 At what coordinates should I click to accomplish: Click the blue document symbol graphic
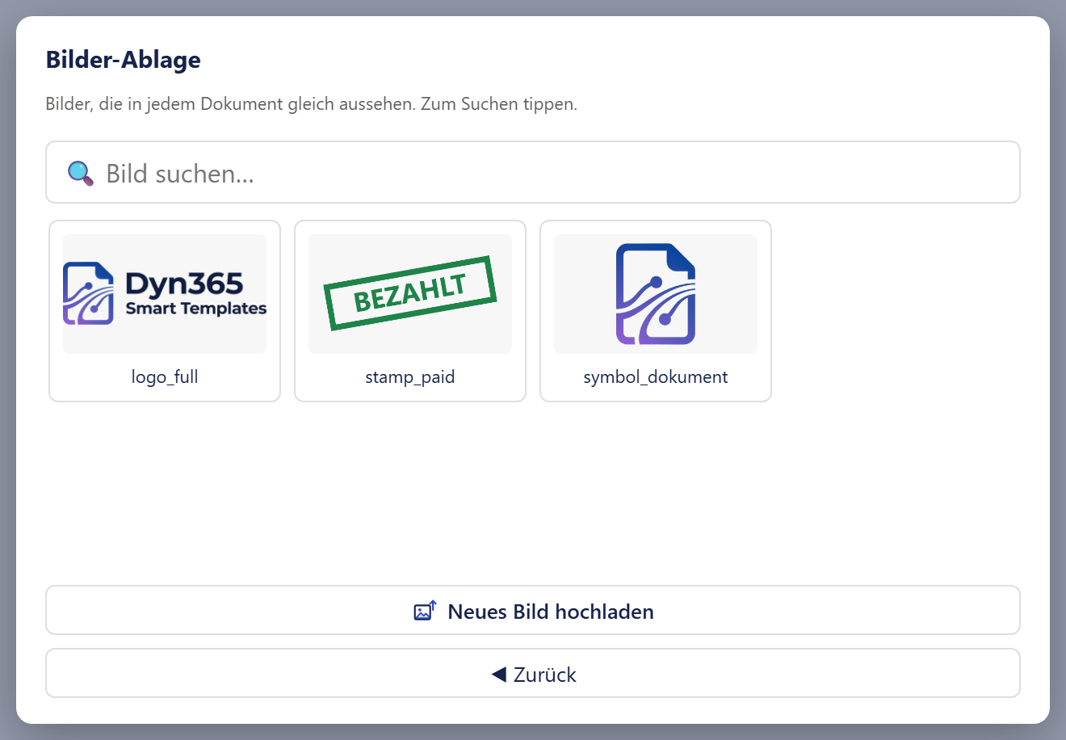[x=656, y=294]
